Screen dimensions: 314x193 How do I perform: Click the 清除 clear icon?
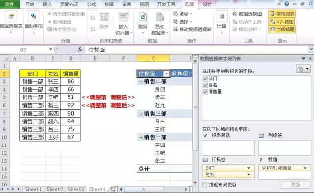click(176, 14)
